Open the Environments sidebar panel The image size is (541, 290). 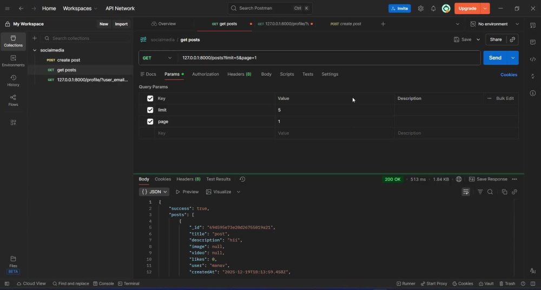tap(13, 60)
